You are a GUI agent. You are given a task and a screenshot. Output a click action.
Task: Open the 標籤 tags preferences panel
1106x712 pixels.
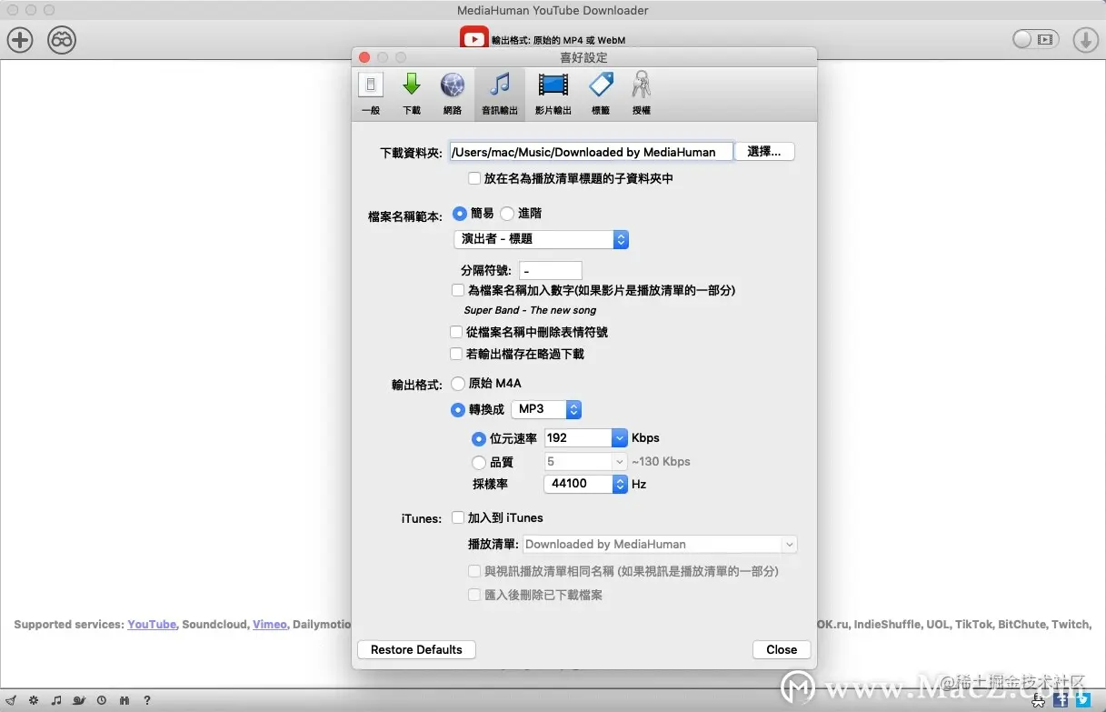600,93
